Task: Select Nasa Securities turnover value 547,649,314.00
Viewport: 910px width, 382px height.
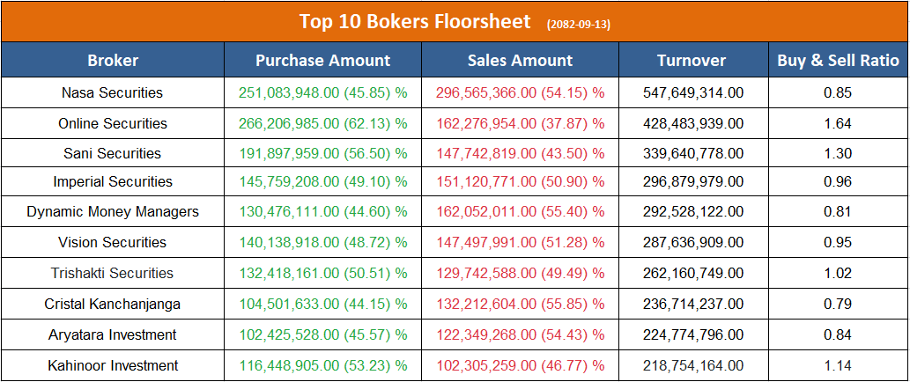Action: click(x=692, y=92)
